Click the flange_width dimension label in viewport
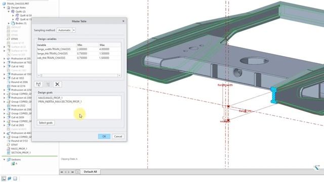The image size is (324, 182). tap(225, 85)
